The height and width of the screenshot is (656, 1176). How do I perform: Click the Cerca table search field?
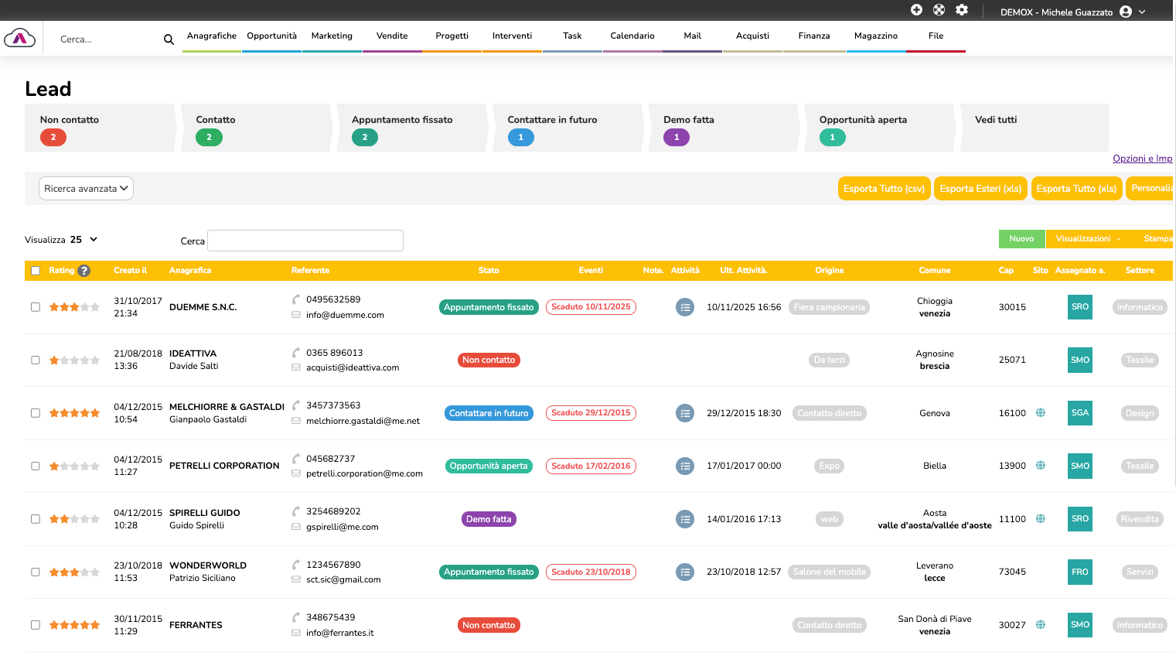coord(305,241)
